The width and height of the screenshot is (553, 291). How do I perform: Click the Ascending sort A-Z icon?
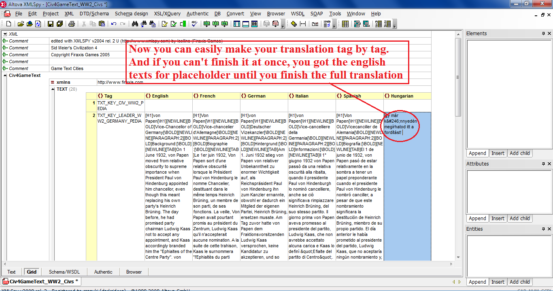pos(378,24)
